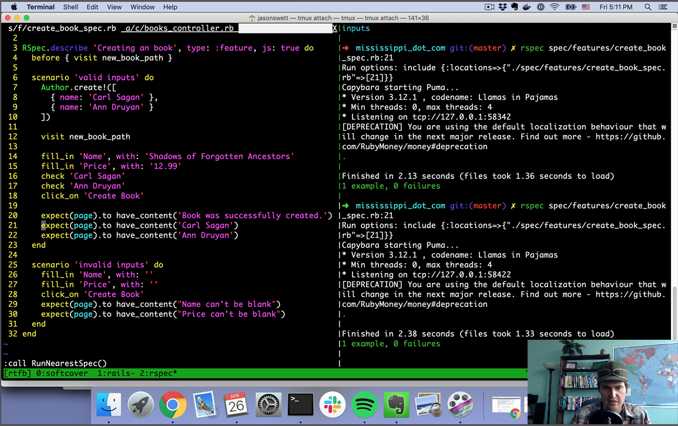Image resolution: width=678 pixels, height=426 pixels.
Task: Open Notification Center list icon
Action: tap(663, 7)
